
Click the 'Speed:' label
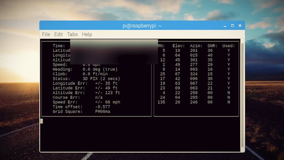(x=60, y=65)
